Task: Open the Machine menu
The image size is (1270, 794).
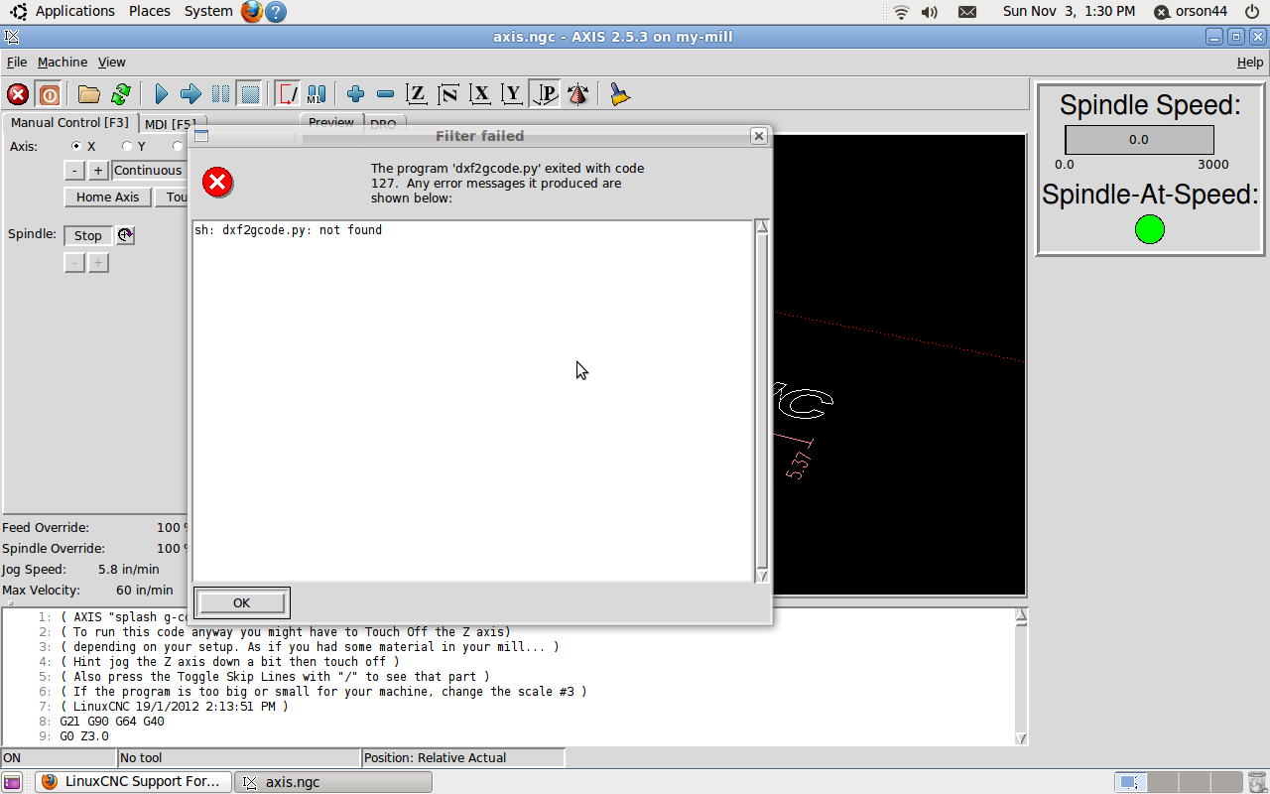Action: 63,62
